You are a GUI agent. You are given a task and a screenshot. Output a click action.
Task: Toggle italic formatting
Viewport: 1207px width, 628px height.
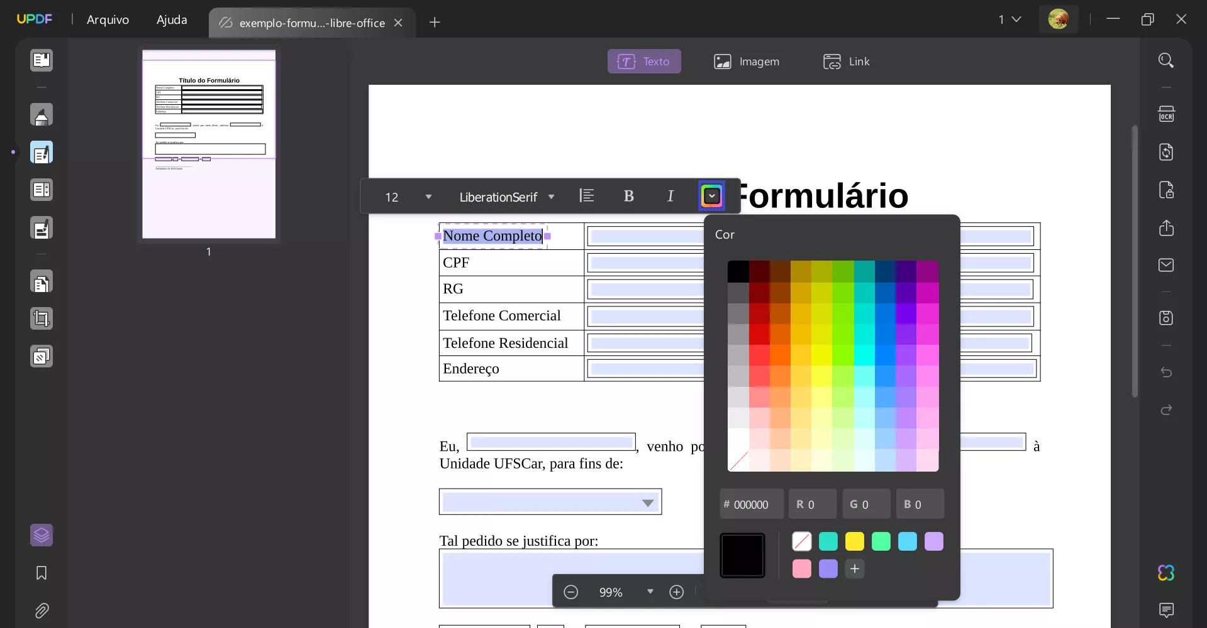pos(670,196)
